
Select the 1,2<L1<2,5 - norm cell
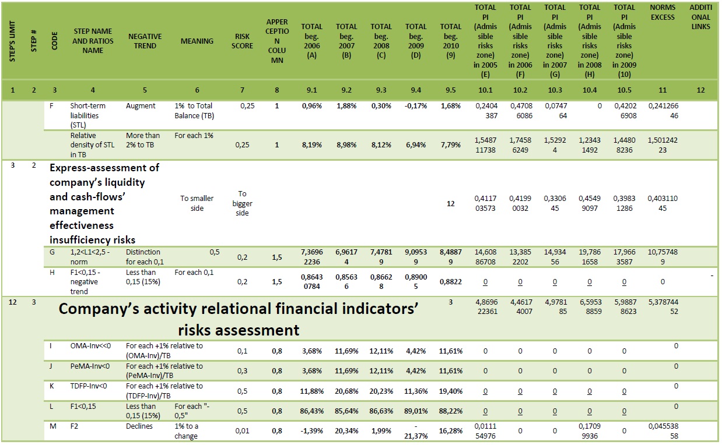[94, 256]
